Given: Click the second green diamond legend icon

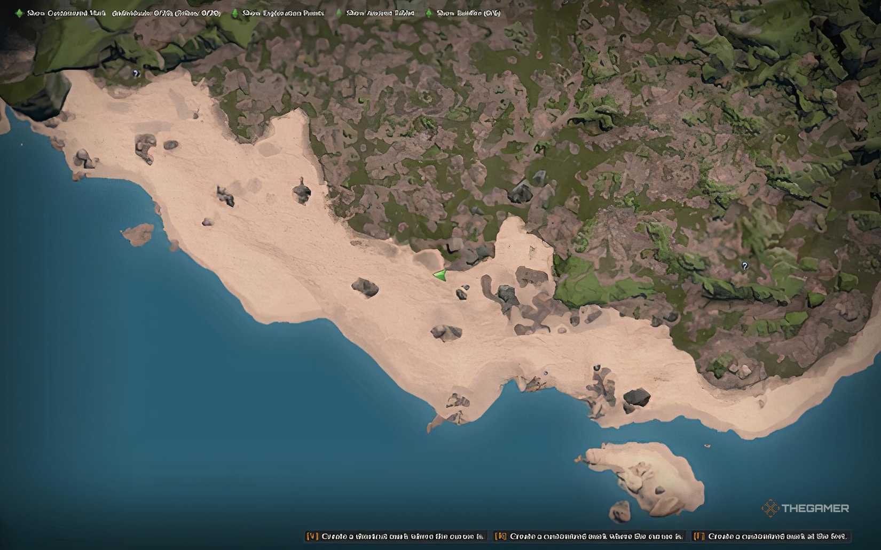Looking at the screenshot, I should [x=235, y=13].
